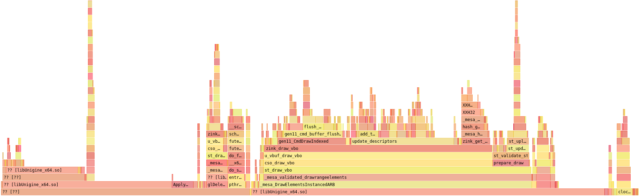Click the cloc frame at bottom right
Viewport: 642px width, 196px height.
[624, 192]
